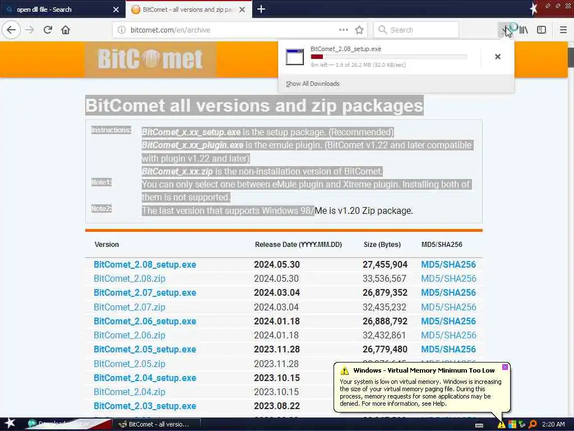Open the star Start button on taskbar
This screenshot has height=431, width=574.
[x=9, y=424]
